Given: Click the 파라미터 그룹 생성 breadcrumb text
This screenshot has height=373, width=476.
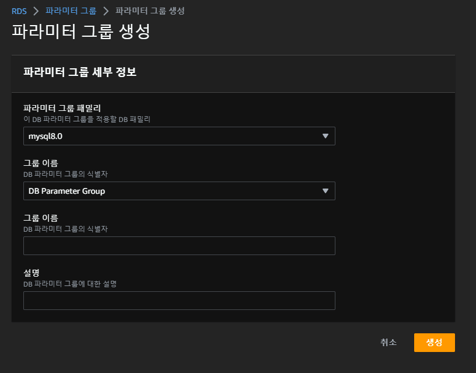Looking at the screenshot, I should [150, 11].
